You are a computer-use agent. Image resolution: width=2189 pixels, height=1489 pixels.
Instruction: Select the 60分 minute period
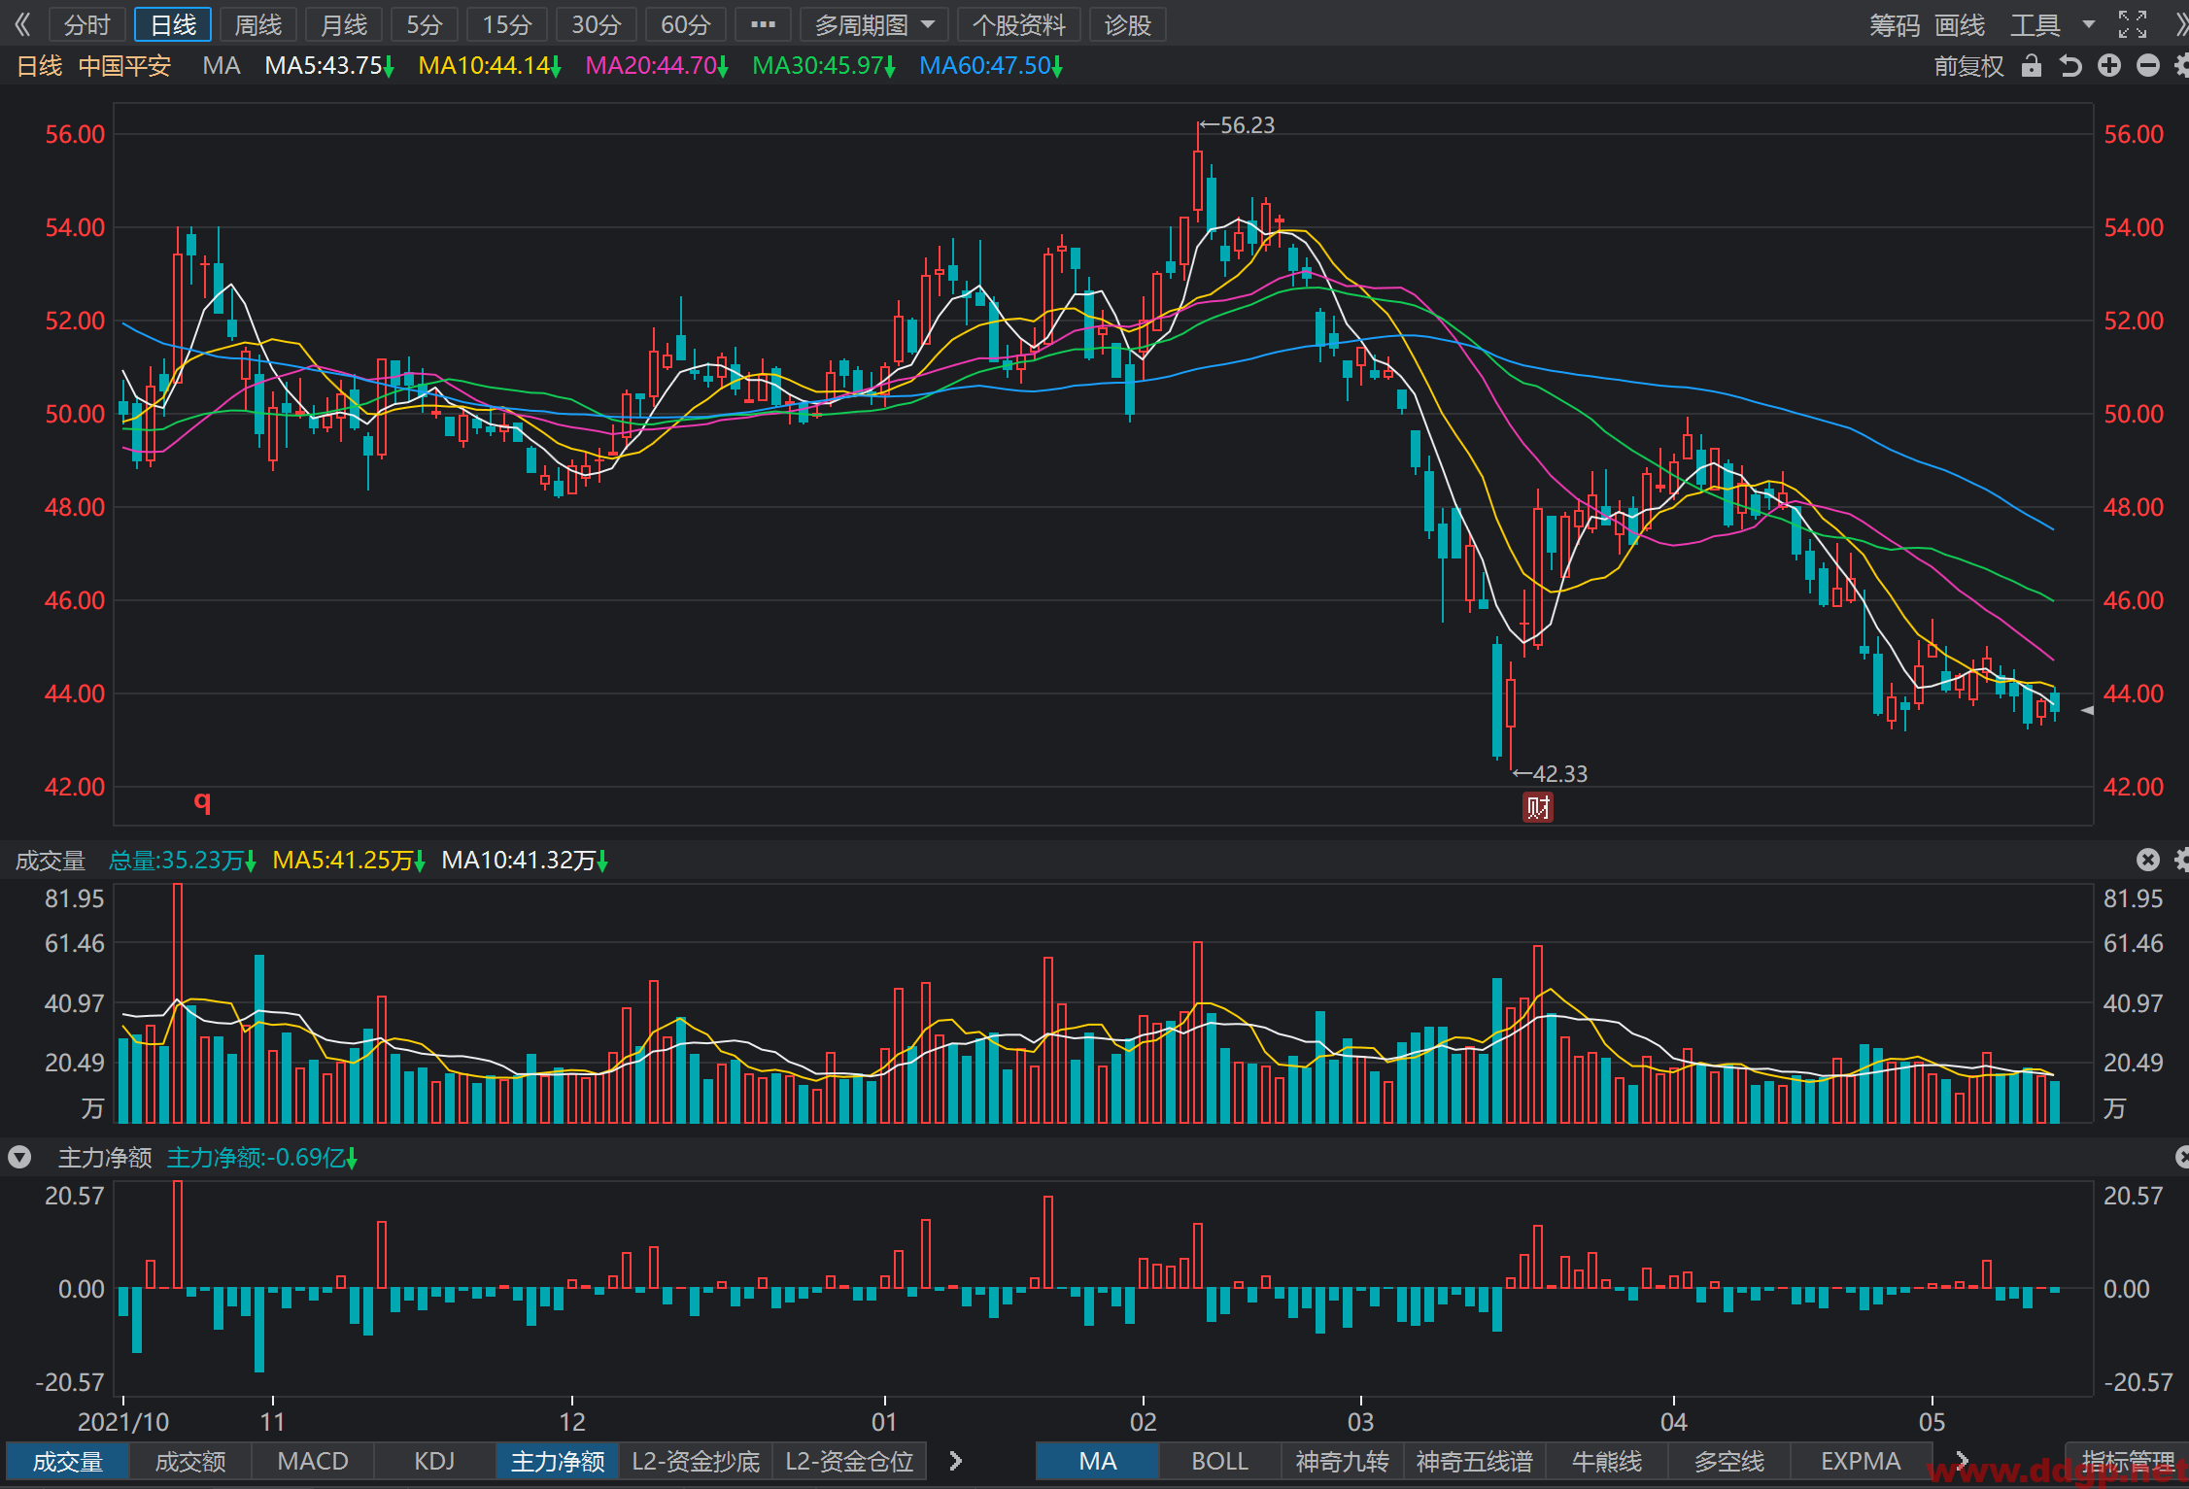click(685, 24)
